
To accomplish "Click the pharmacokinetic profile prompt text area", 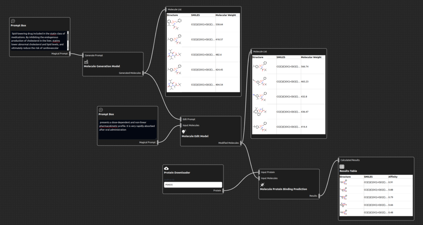I will tap(127, 129).
